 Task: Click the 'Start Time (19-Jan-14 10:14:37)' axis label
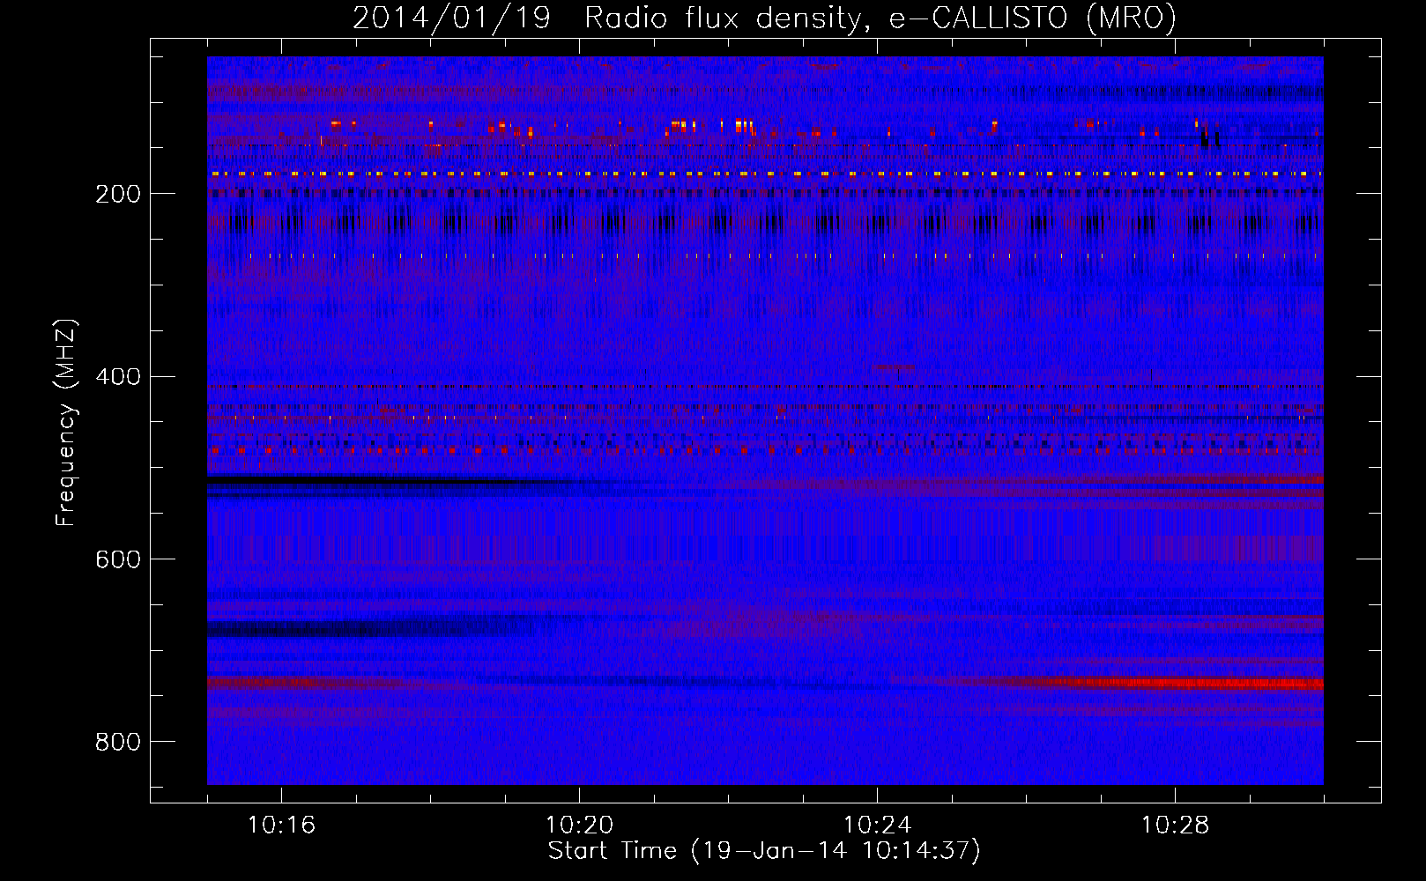[x=764, y=851]
